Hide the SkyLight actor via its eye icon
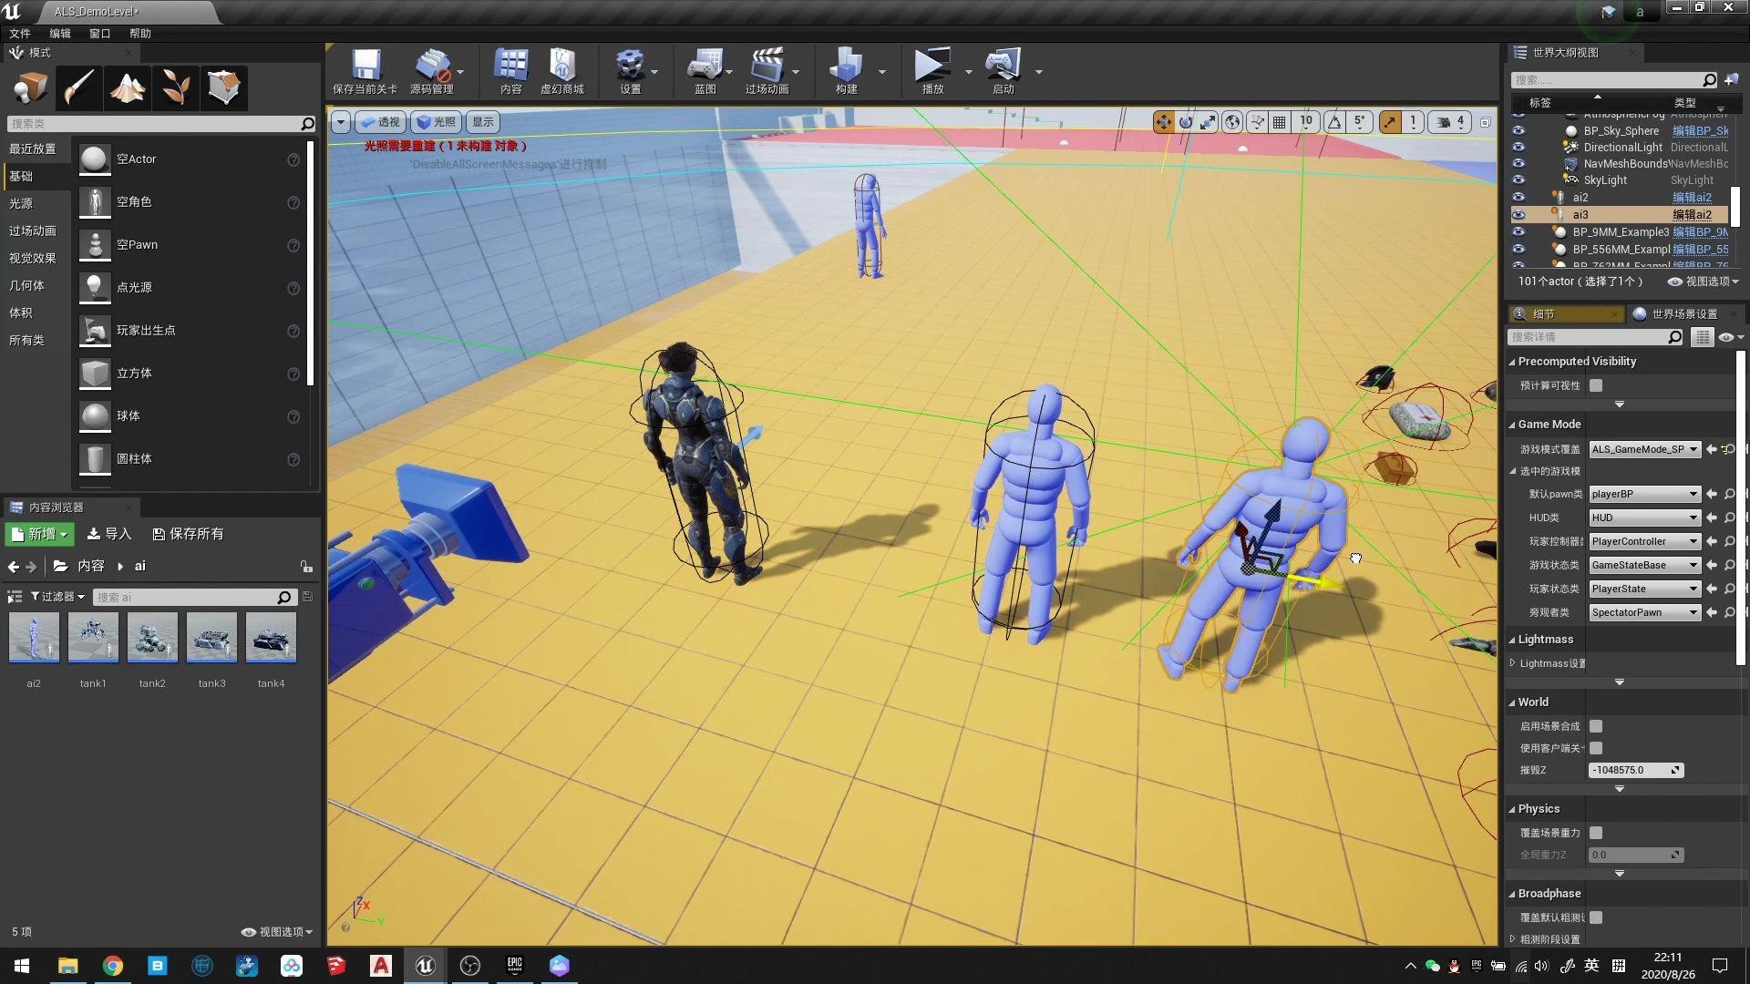 pyautogui.click(x=1518, y=179)
